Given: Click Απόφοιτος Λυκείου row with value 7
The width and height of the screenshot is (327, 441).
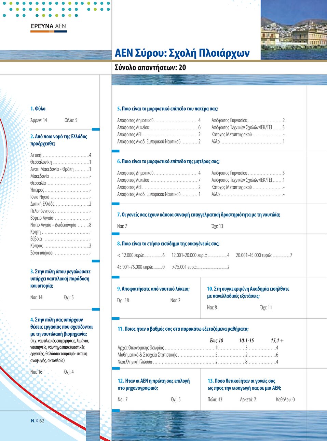Looking at the screenshot, I should pyautogui.click(x=159, y=180).
